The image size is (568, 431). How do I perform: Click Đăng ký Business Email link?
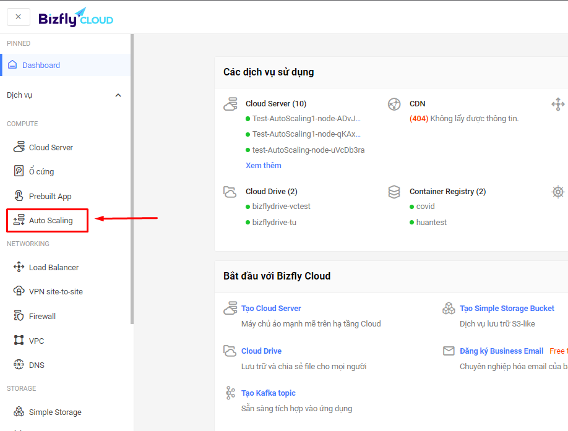coord(501,351)
